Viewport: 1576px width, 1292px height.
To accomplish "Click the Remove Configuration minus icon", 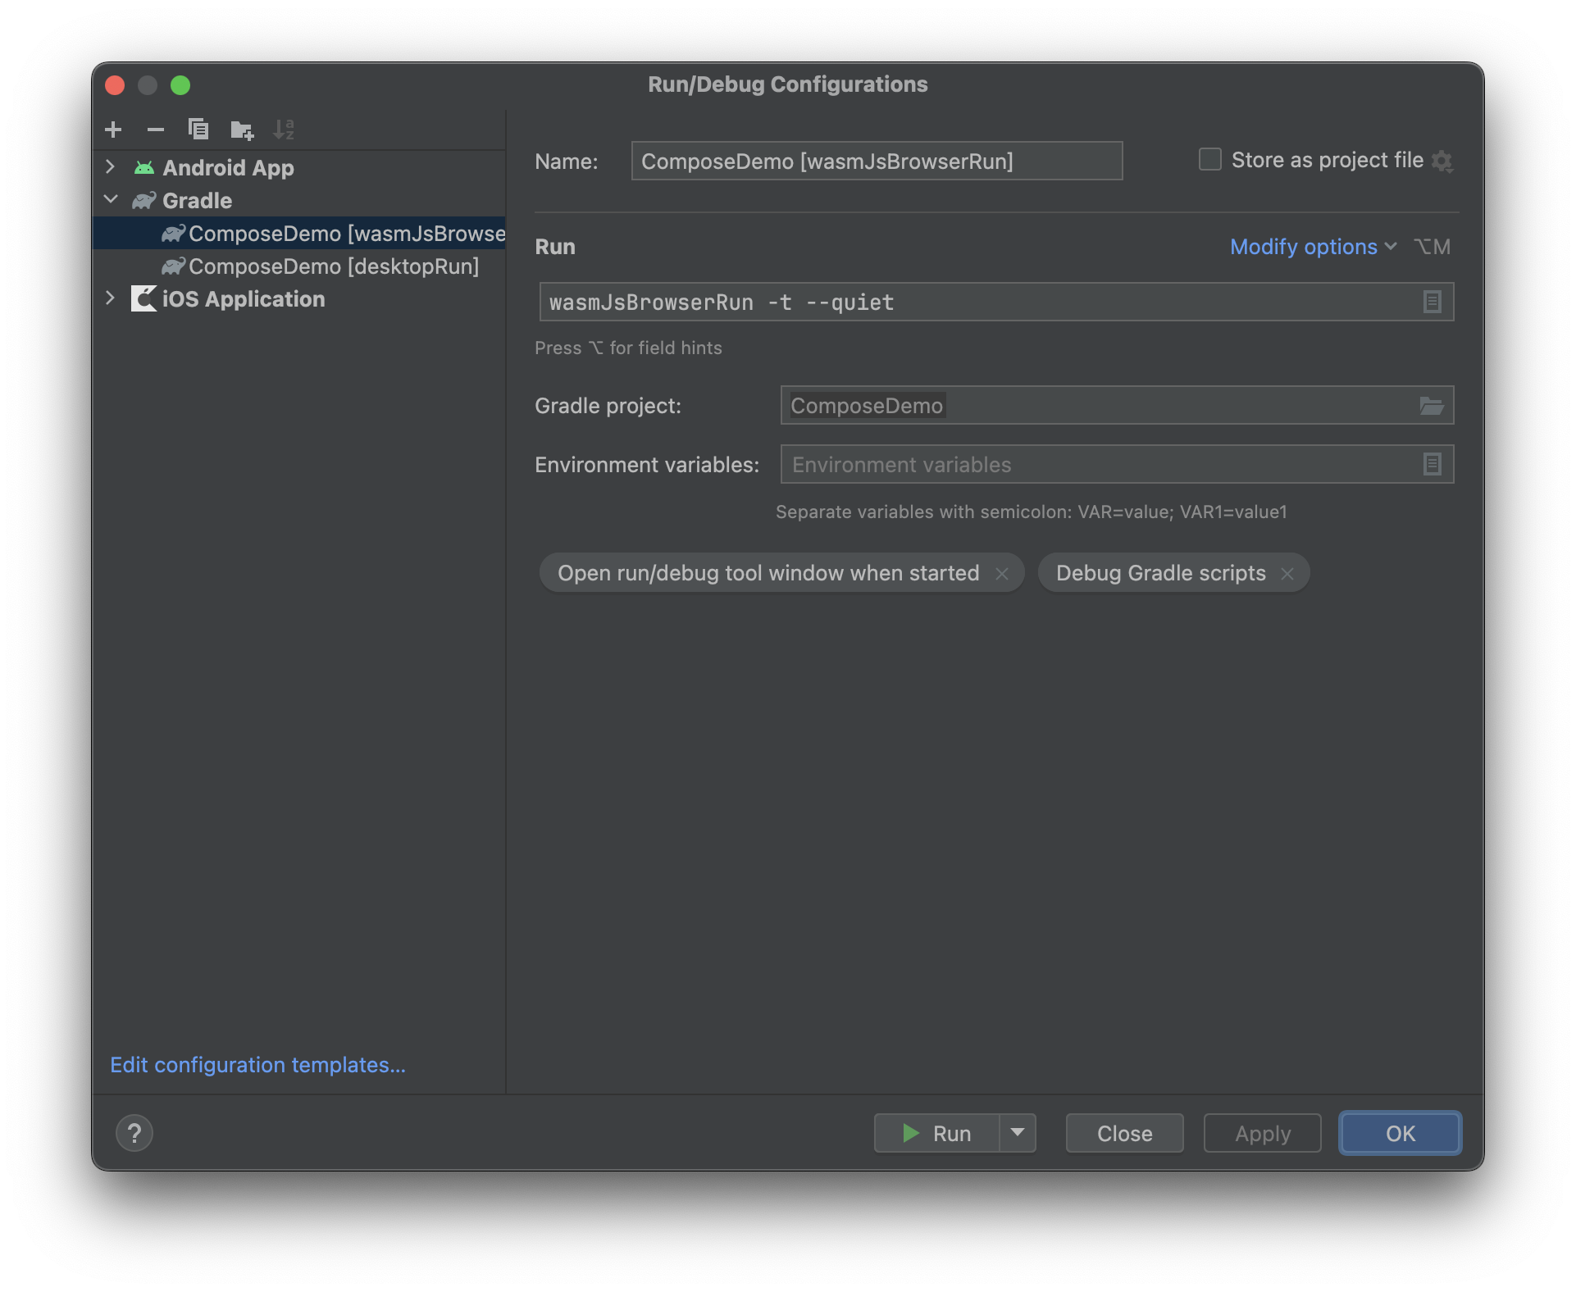I will pyautogui.click(x=155, y=130).
